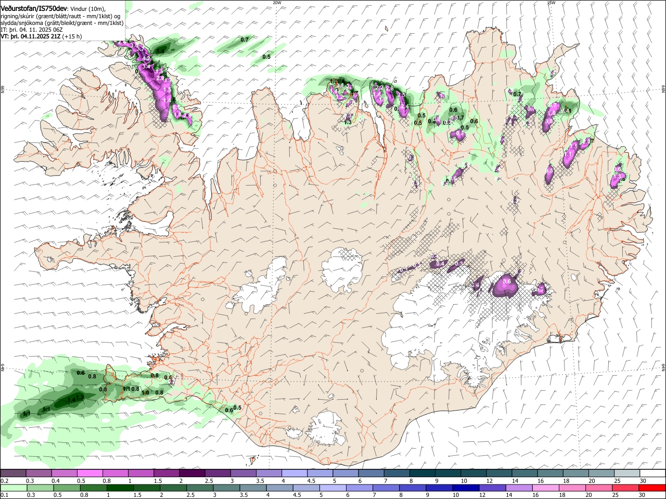Select the 'IT: þri. 04. 11. 2025 06Z' line
This screenshot has height=499, width=666.
click(31, 30)
